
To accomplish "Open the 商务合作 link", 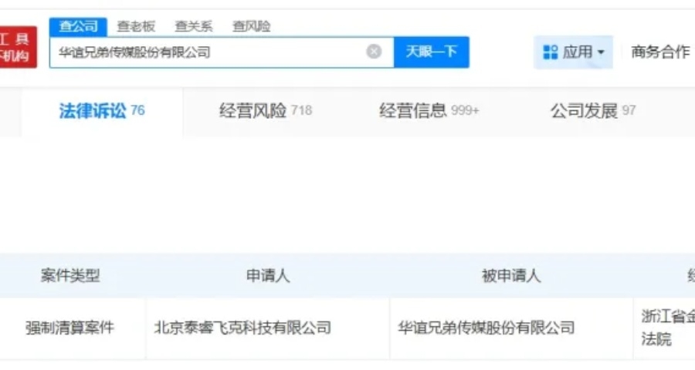I will coord(660,52).
